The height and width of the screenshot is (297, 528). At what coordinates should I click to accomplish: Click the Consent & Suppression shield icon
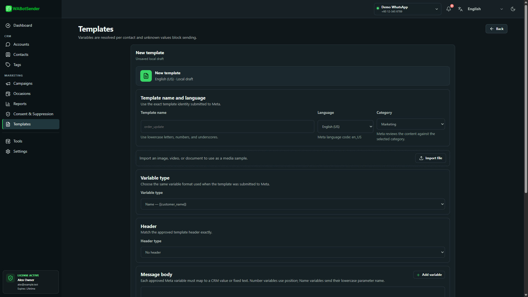click(8, 114)
